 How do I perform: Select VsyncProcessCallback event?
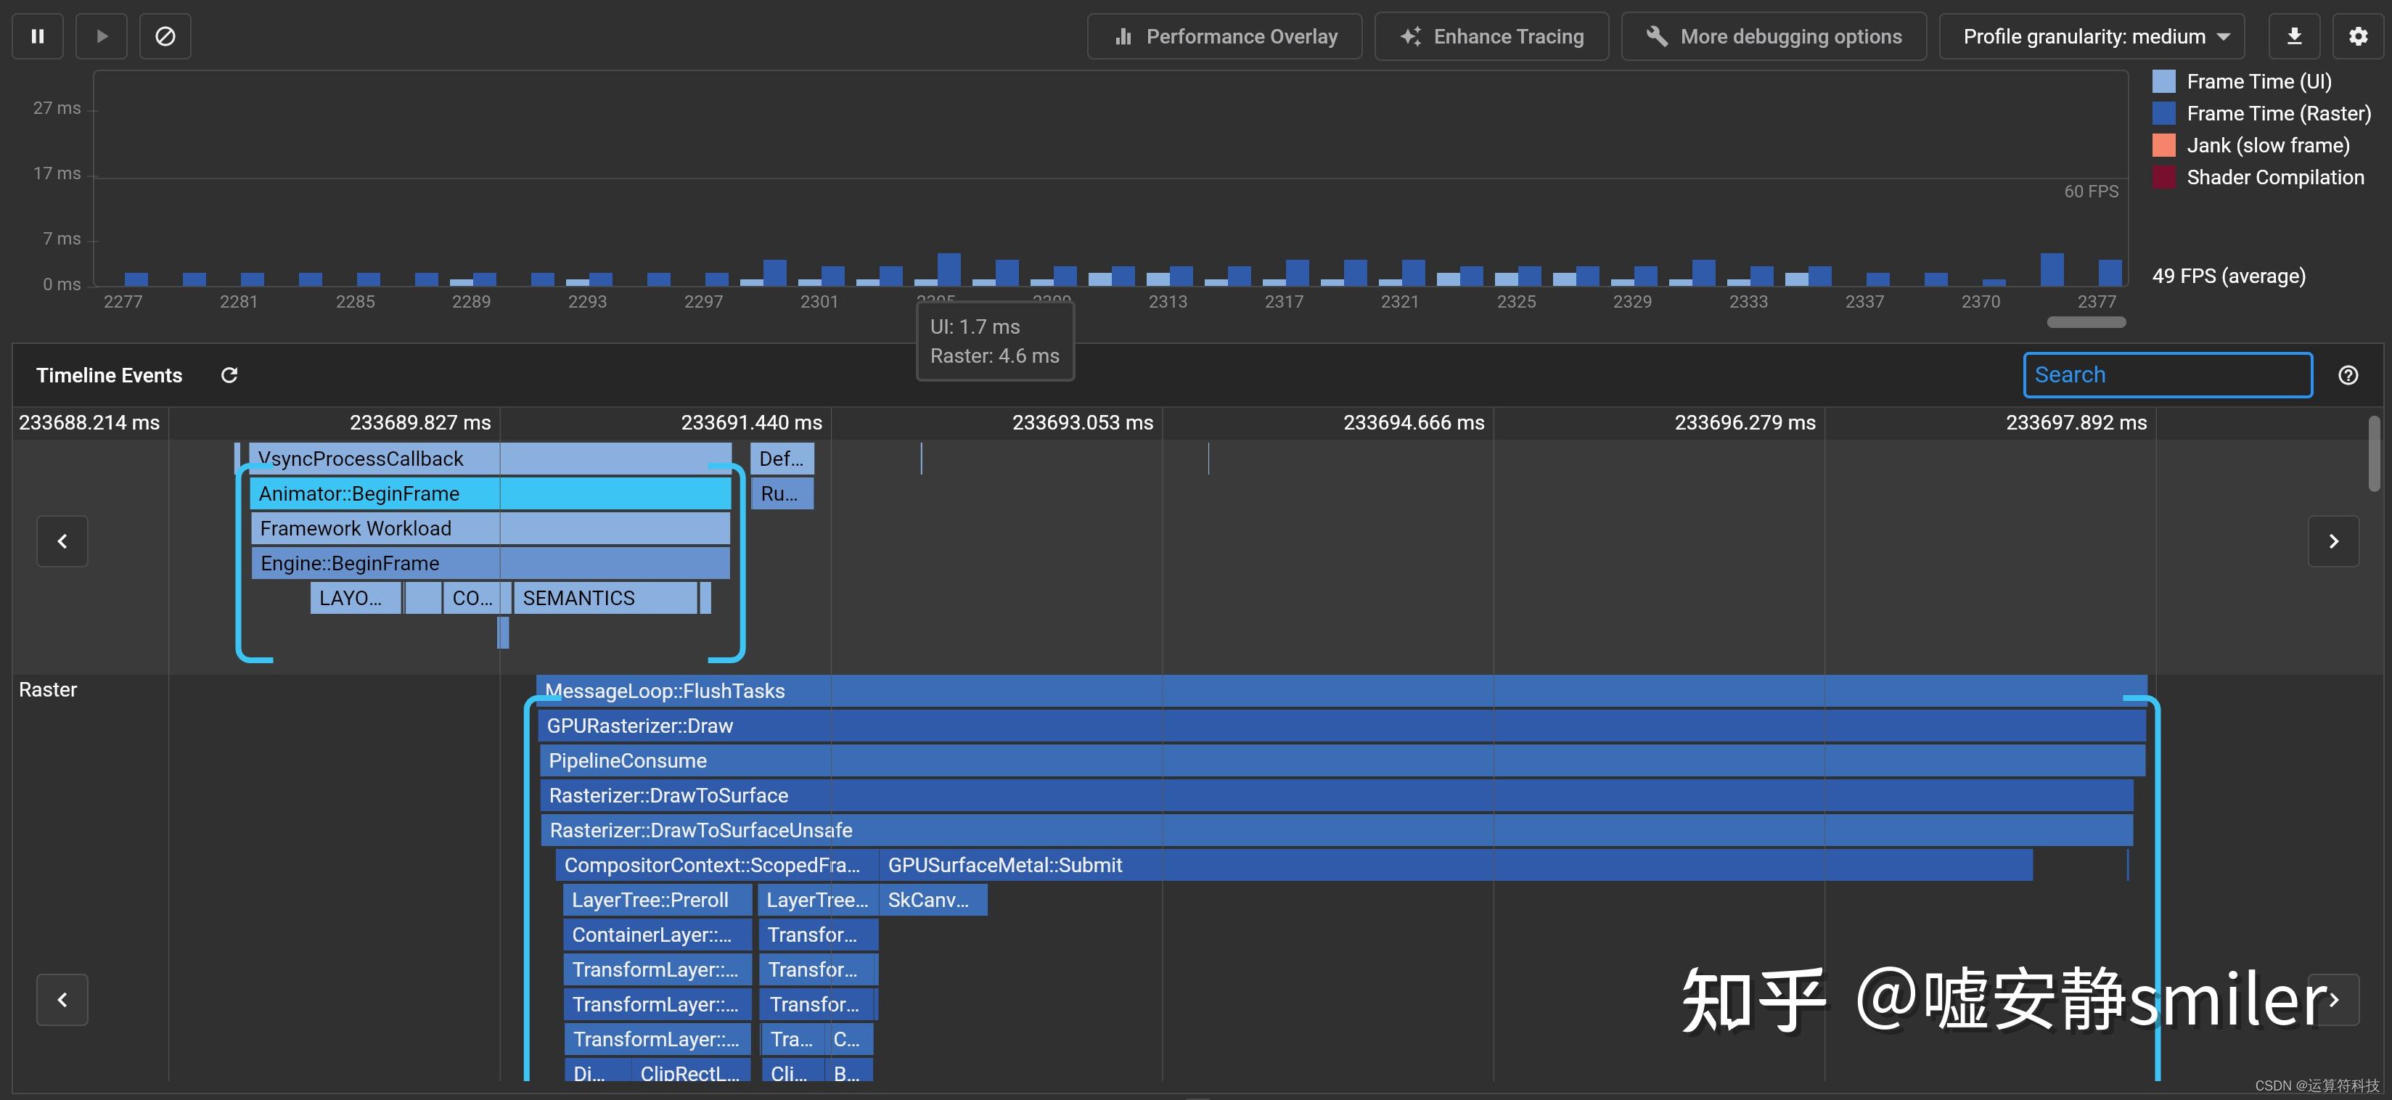491,459
